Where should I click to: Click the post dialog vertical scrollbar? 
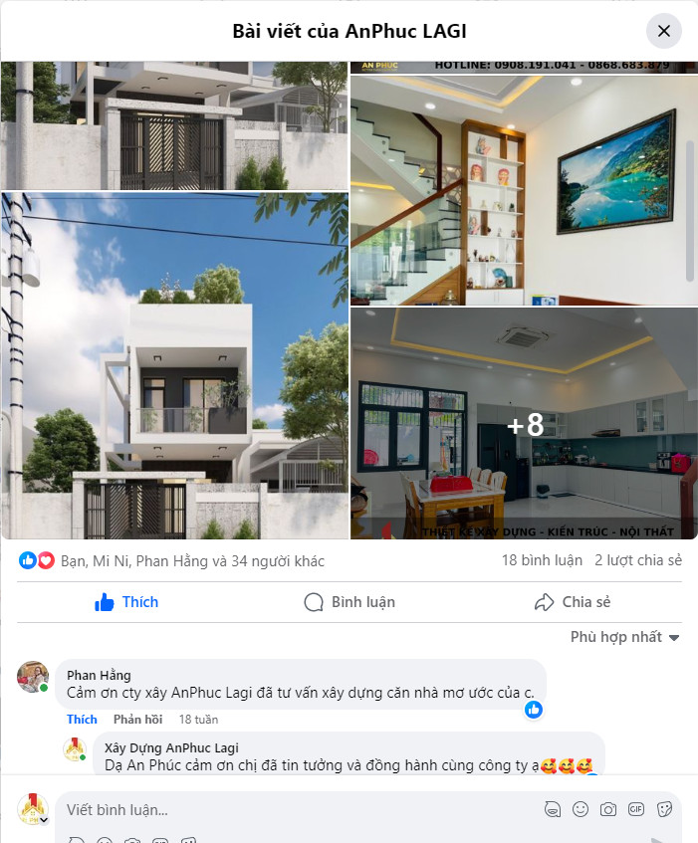point(690,211)
